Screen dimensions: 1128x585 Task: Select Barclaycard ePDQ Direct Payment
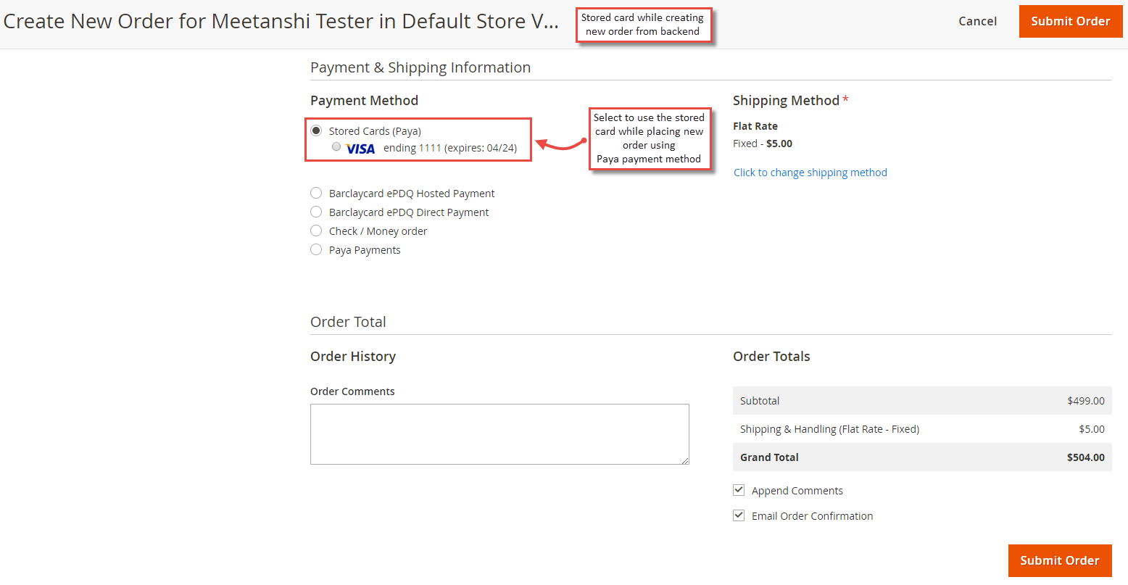(x=316, y=212)
